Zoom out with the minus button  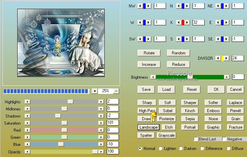point(116,91)
